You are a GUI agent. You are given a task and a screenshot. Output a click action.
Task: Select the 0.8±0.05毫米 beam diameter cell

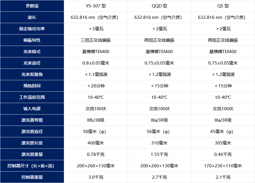coord(96,63)
